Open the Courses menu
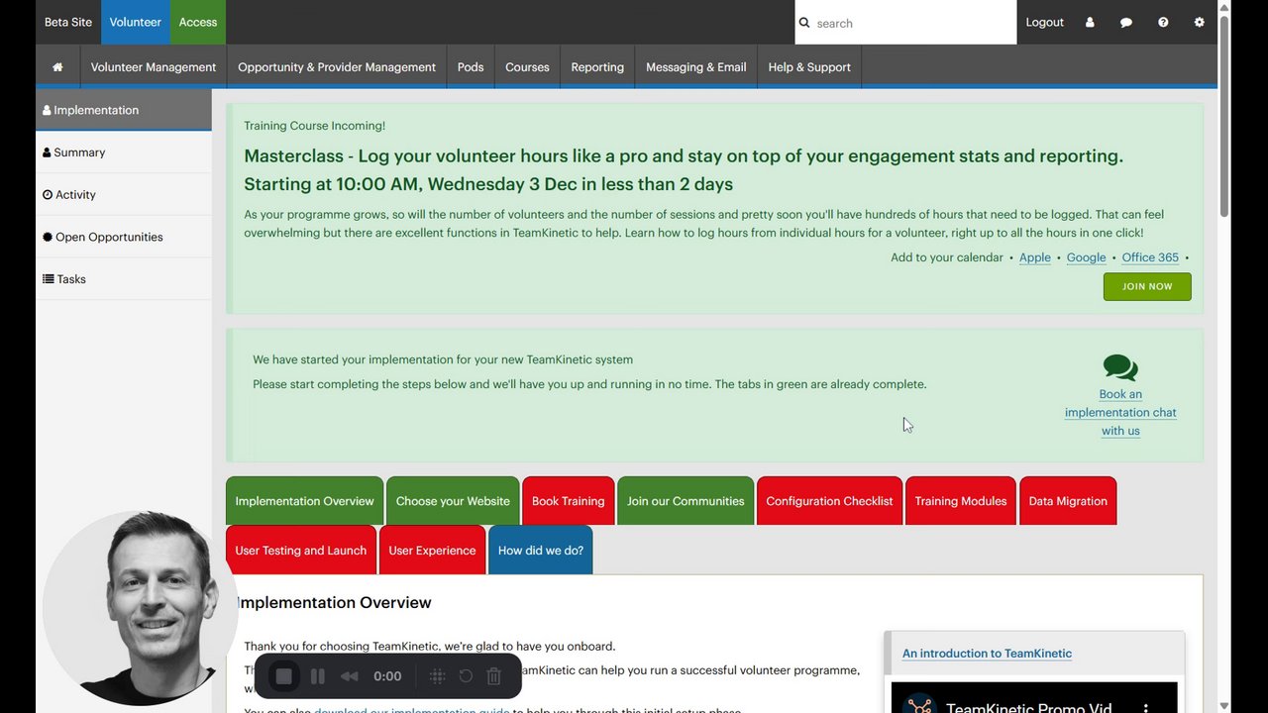The image size is (1268, 713). coord(527,67)
